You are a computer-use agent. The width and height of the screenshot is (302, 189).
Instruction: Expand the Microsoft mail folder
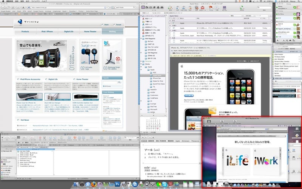pos(141,109)
